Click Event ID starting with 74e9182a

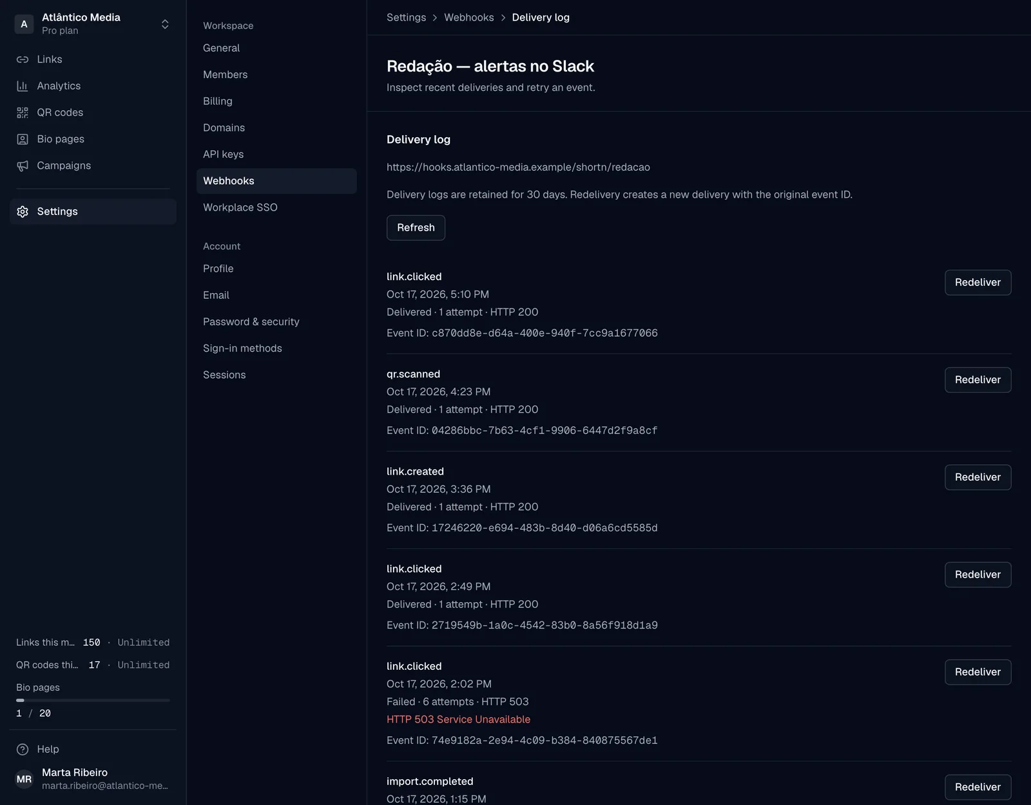(x=522, y=741)
